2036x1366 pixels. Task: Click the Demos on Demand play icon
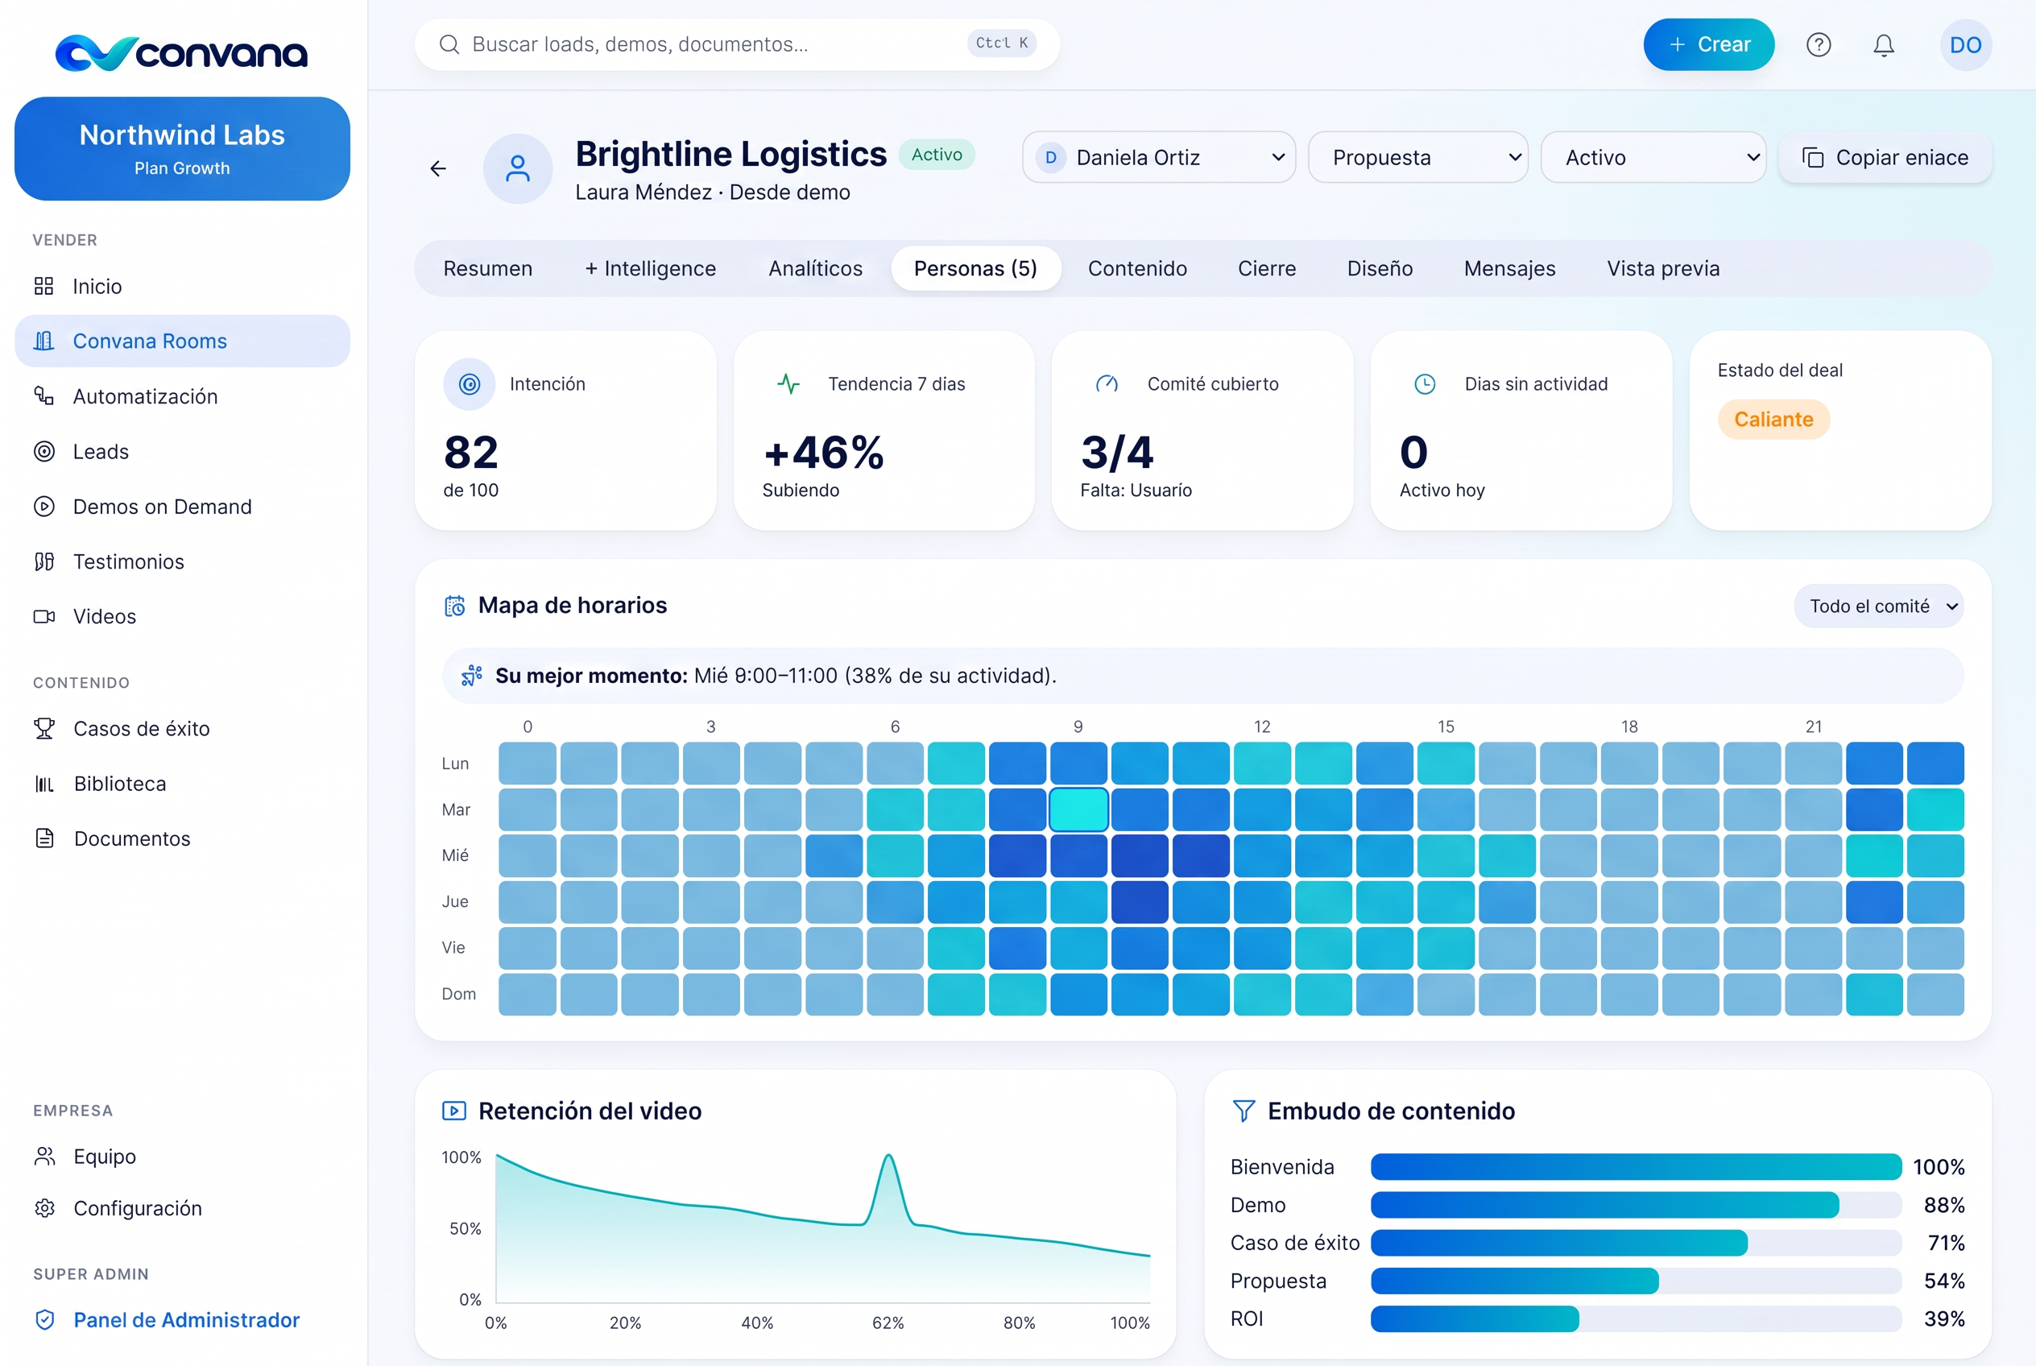point(43,506)
